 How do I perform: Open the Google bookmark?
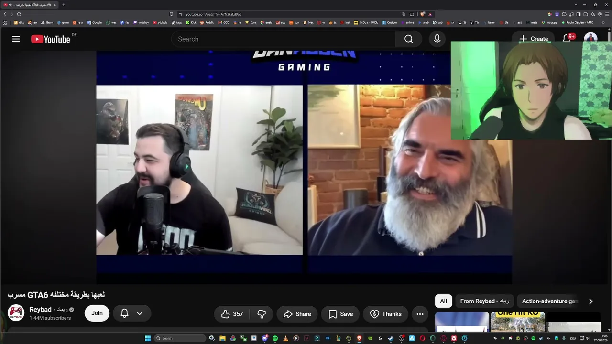pos(94,22)
